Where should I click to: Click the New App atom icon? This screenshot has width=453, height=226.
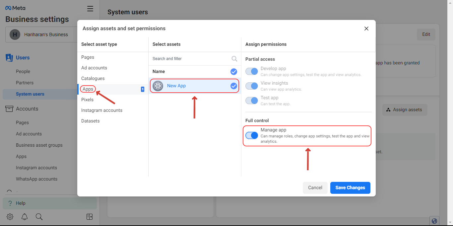pos(158,86)
